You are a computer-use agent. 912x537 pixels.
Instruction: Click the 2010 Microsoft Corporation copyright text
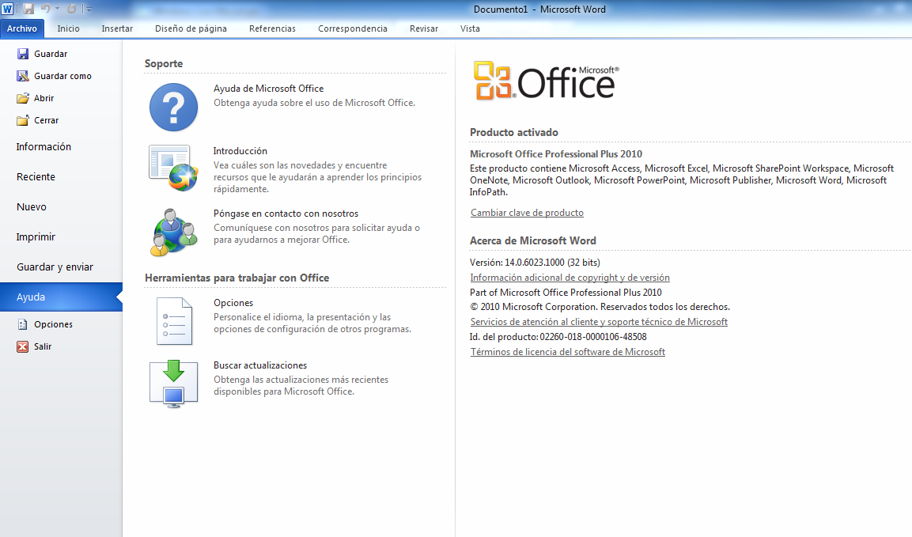point(600,307)
